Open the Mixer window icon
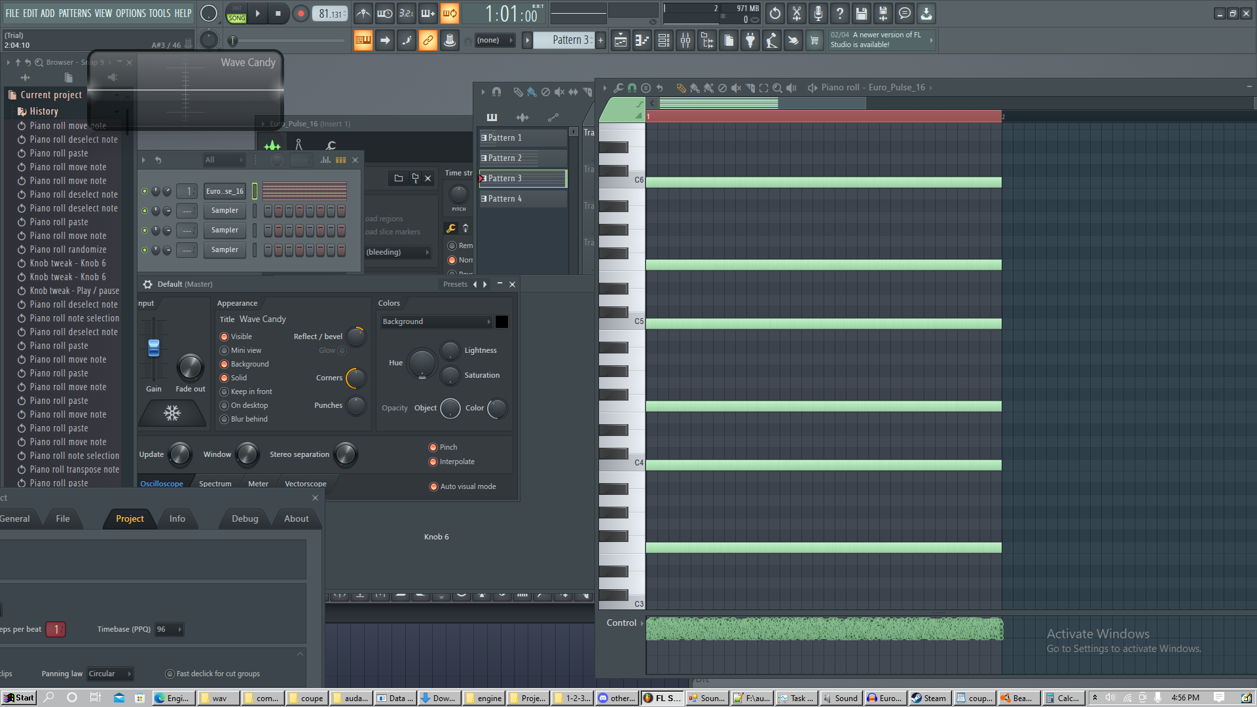1257x707 pixels. 685,41
